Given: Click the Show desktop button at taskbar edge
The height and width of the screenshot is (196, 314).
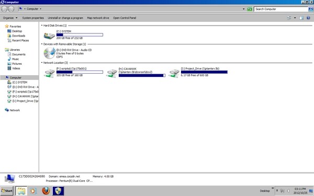Looking at the screenshot, I should point(311,191).
